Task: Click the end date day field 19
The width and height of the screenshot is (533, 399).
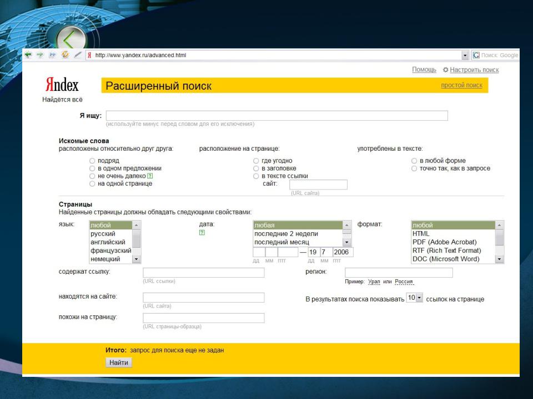Action: point(313,252)
